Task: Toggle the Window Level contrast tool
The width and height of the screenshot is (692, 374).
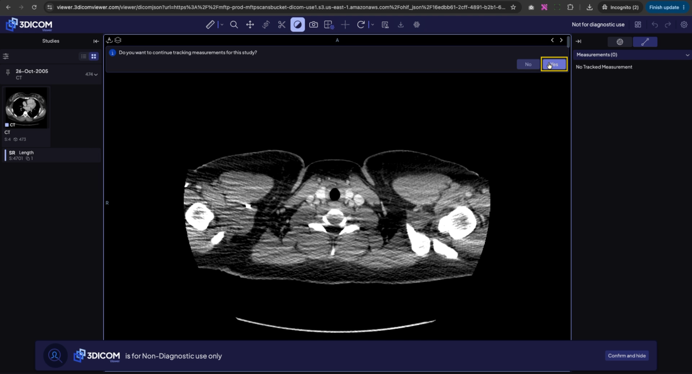Action: click(298, 25)
